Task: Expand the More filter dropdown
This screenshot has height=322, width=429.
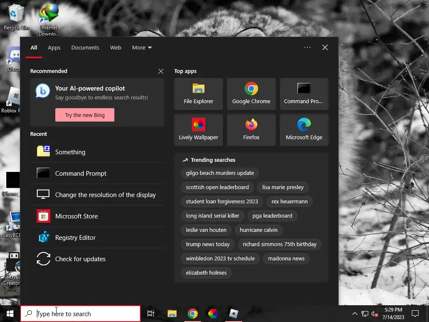Action: (142, 48)
